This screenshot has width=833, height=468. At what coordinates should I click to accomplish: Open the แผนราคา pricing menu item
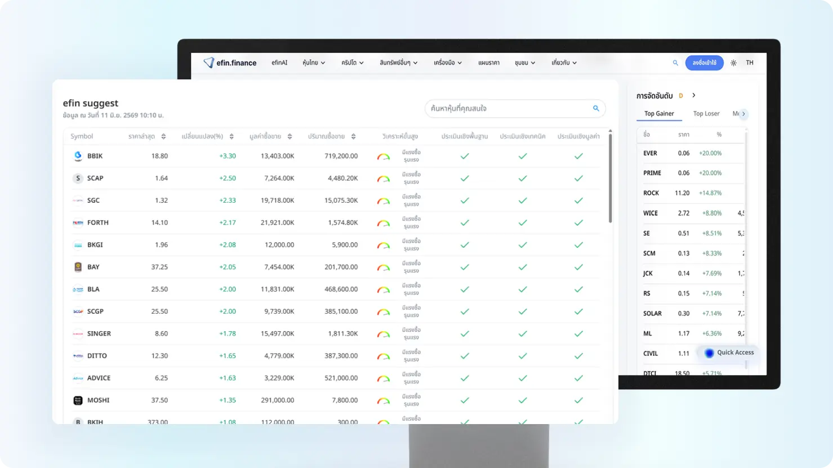489,63
